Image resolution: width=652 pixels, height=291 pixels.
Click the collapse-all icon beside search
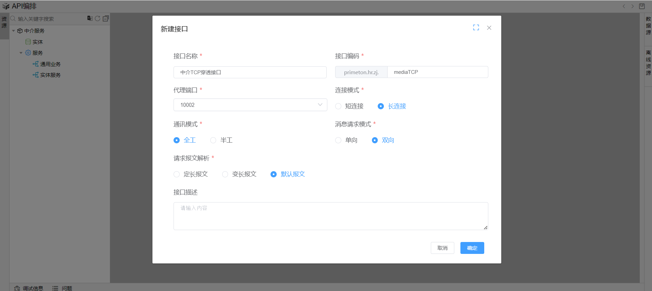106,18
